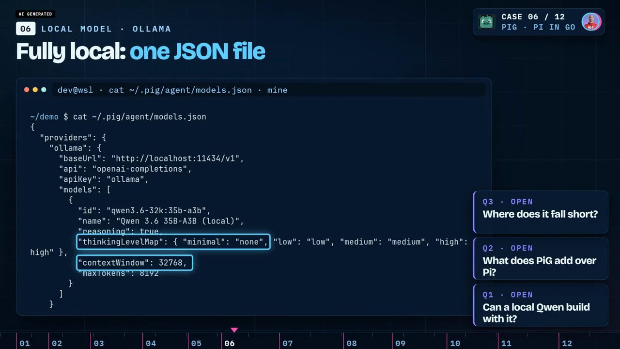
Task: Click the white 06 section number badge
Action: click(x=26, y=29)
